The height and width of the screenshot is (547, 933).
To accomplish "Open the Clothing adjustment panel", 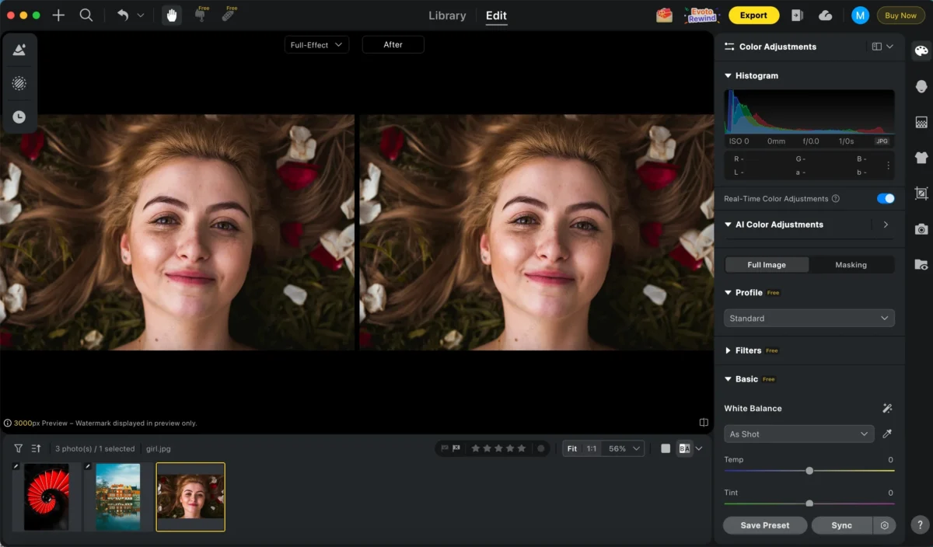I will click(921, 156).
